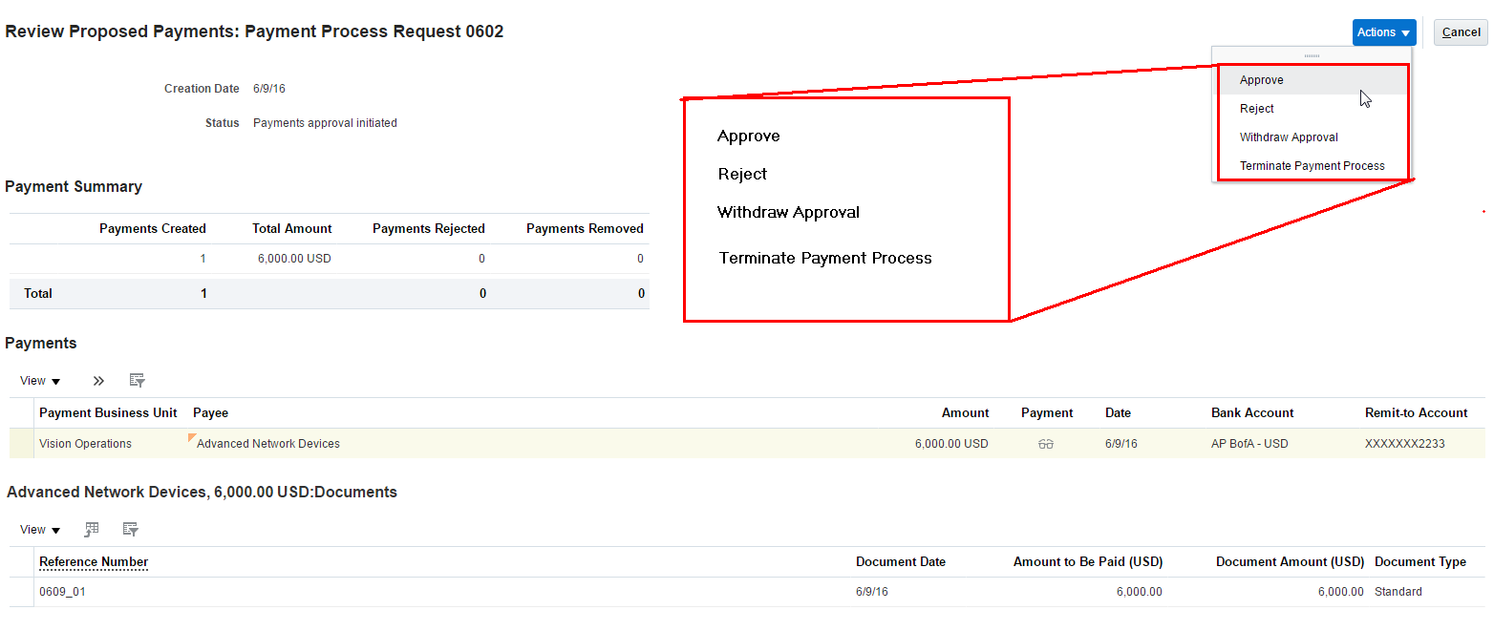Click the Remit-to Account column header
The image size is (1494, 631).
coord(1416,413)
